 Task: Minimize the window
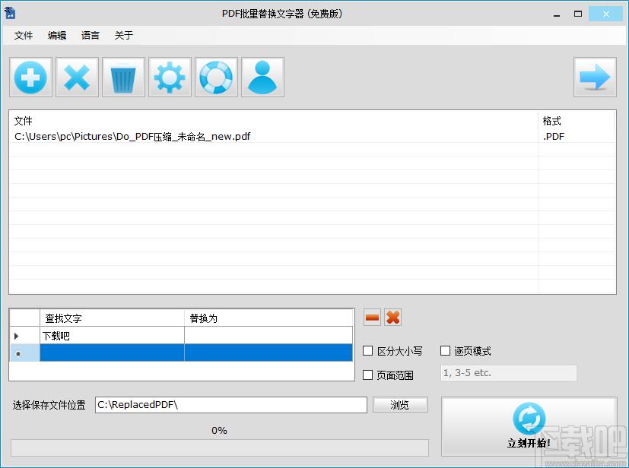[x=557, y=14]
